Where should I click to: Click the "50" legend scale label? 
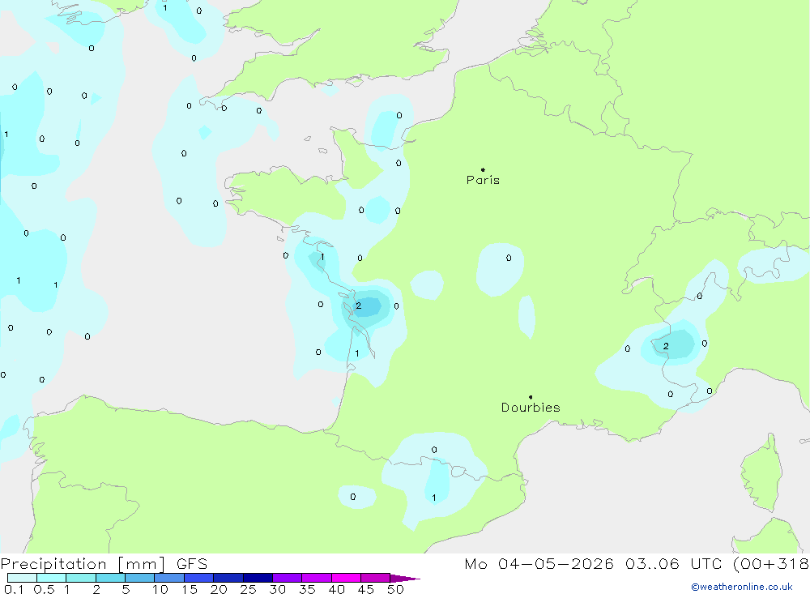(395, 589)
